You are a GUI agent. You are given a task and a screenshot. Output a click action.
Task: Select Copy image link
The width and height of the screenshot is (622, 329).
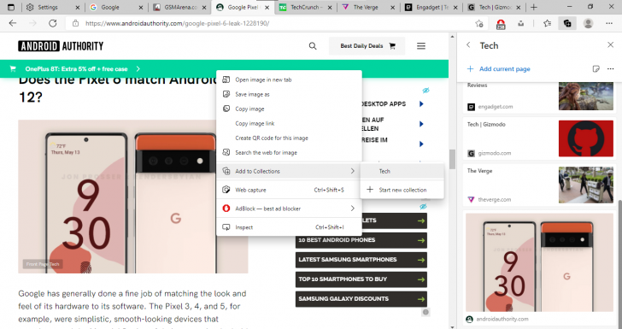(x=289, y=123)
